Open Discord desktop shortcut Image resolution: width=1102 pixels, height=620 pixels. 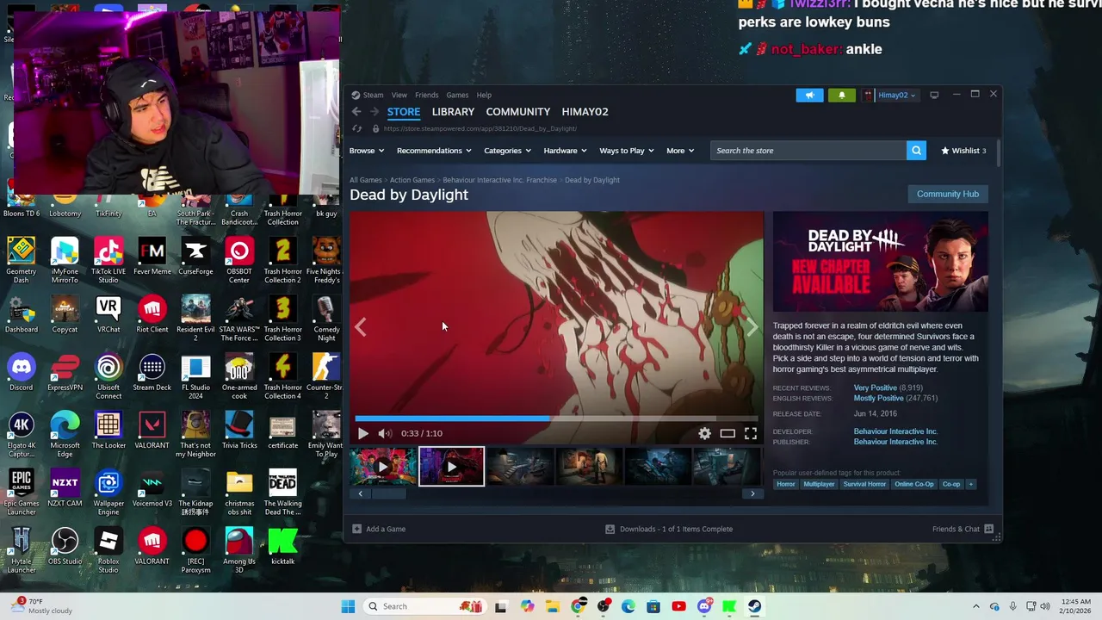click(x=22, y=373)
